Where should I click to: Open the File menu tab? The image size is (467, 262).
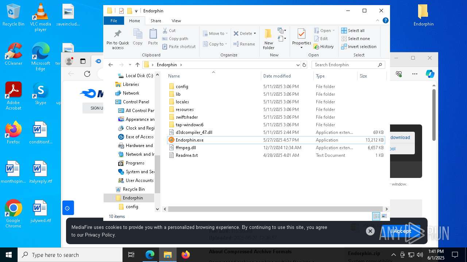114,21
